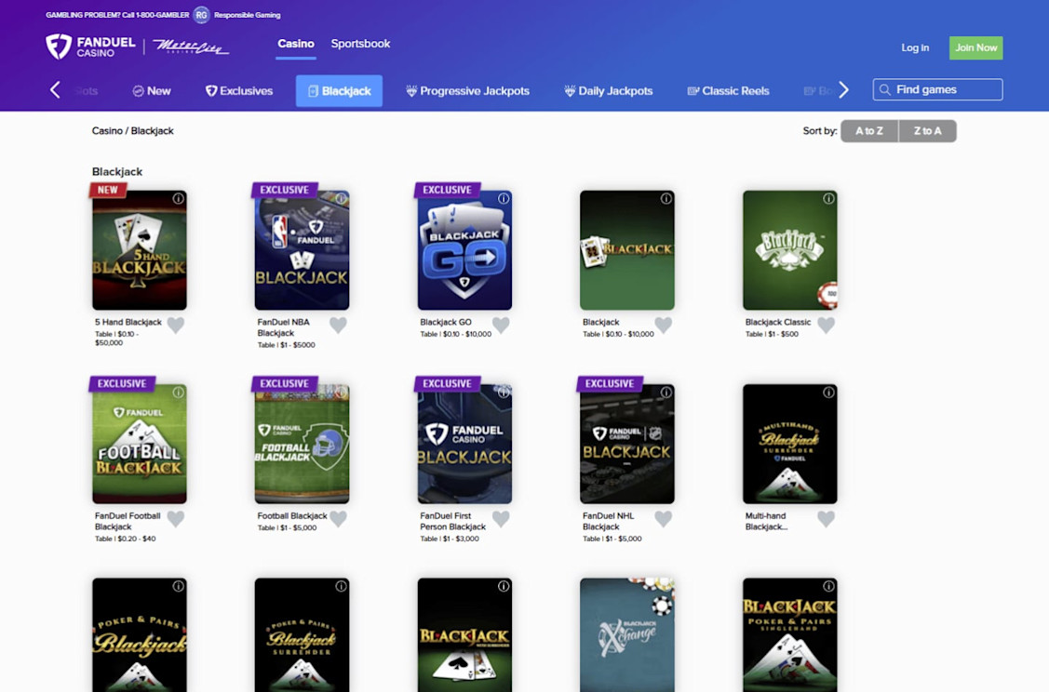
Task: Click the 'Blackjack Classic' game title
Action: (x=777, y=322)
